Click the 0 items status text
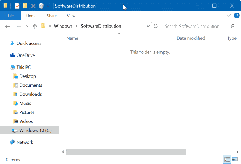The height and width of the screenshot is (164, 241). pyautogui.click(x=13, y=160)
